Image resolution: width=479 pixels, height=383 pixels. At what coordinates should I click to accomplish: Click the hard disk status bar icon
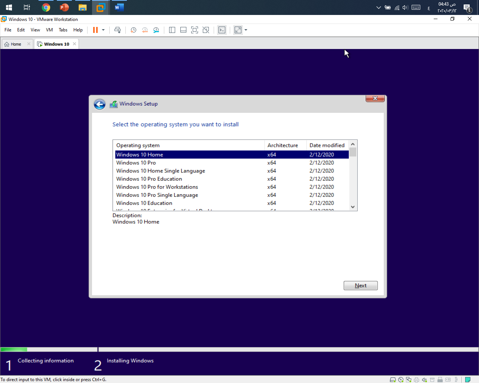pos(393,380)
